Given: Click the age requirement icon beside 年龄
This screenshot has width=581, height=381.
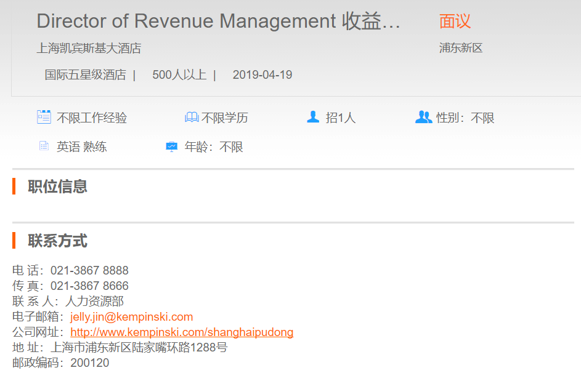Looking at the screenshot, I should coord(172,146).
